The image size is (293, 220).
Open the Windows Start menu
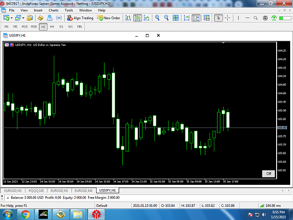coord(8,214)
